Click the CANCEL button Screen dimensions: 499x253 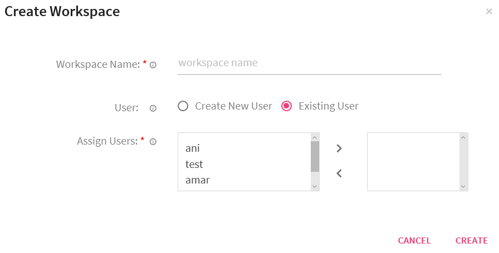[414, 241]
